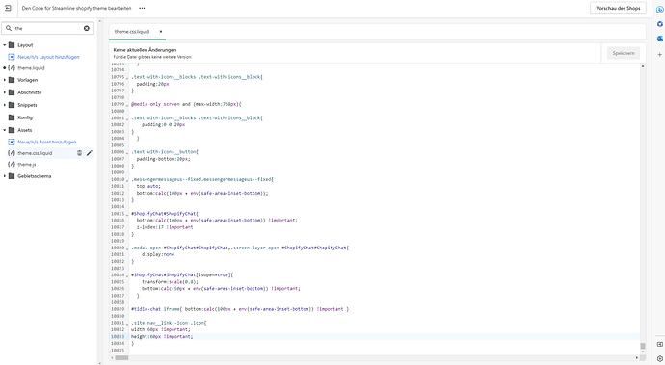Open the Outlook sidebar icon
Screen dimensions: 665x365
(660, 39)
